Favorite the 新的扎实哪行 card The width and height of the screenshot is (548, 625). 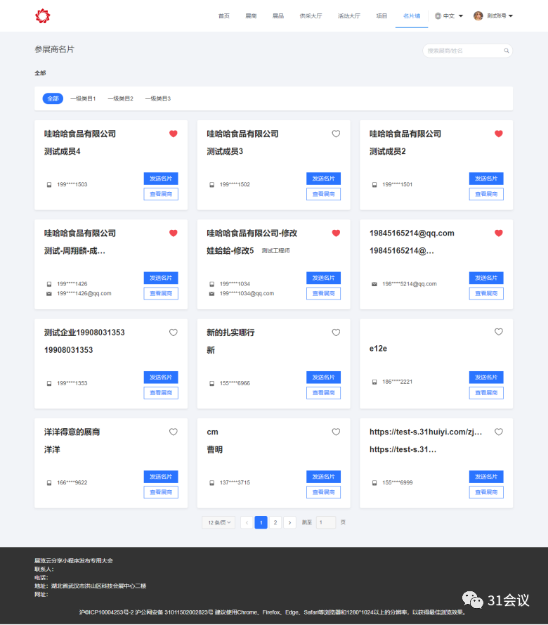click(x=336, y=333)
